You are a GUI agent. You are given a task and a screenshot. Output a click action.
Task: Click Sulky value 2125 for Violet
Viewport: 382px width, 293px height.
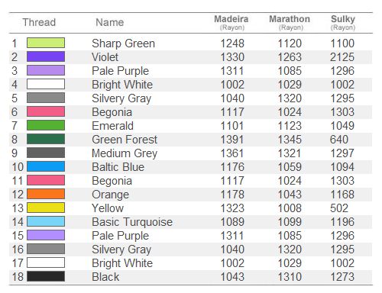coord(342,57)
